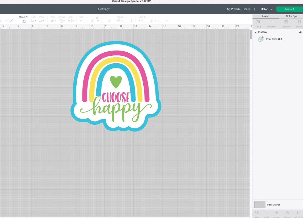
Task: Click the green Make It button
Action: tap(289, 9)
